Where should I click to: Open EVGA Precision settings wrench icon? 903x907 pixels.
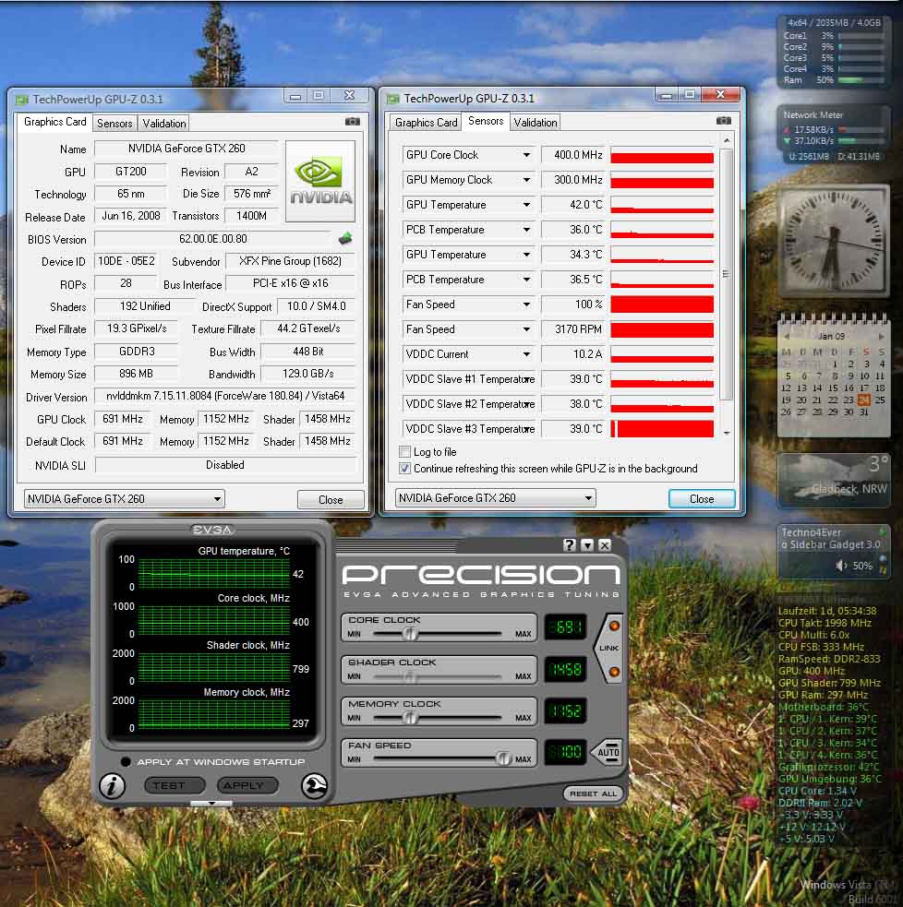(x=314, y=785)
